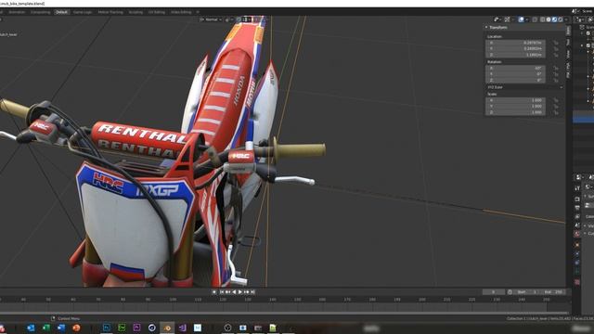The width and height of the screenshot is (594, 334).
Task: Switch to the Animation workspace tab
Action: [17, 12]
